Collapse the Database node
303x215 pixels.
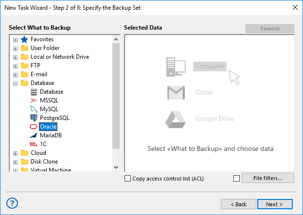pos(15,83)
